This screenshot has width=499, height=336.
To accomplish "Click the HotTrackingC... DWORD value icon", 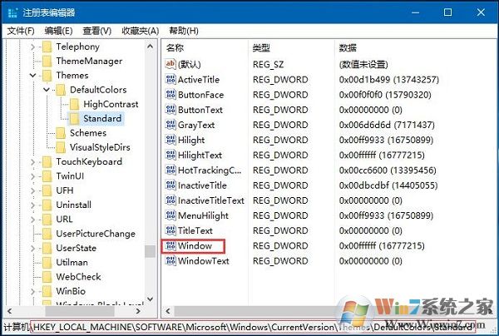I will [170, 170].
